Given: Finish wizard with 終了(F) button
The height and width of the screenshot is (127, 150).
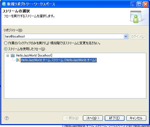Looking at the screenshot, I should click(115, 118).
